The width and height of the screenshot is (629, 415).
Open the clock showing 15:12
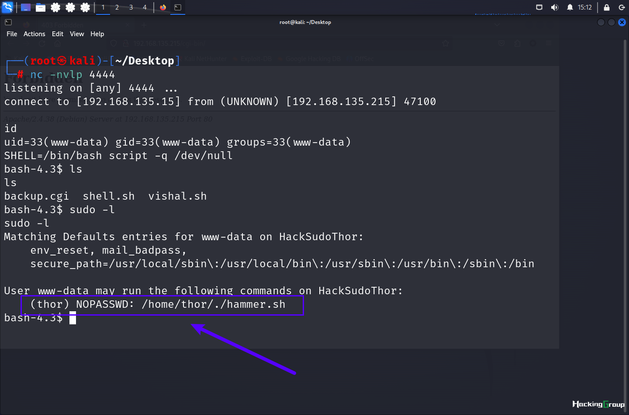[x=585, y=7]
